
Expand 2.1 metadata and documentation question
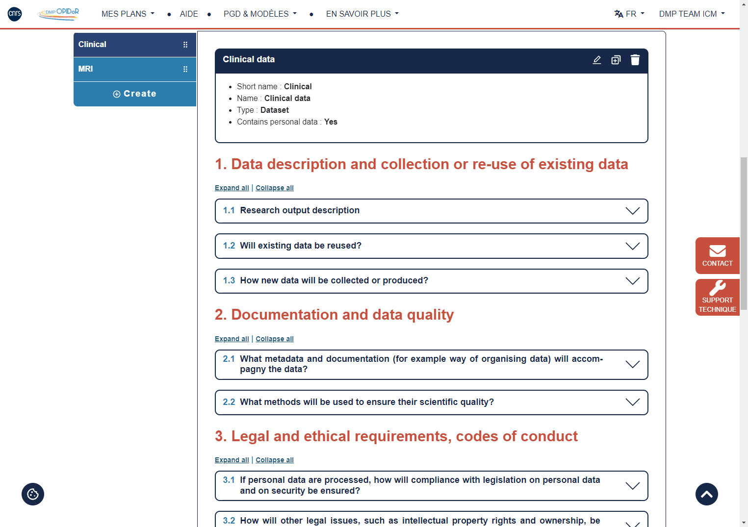click(x=432, y=364)
